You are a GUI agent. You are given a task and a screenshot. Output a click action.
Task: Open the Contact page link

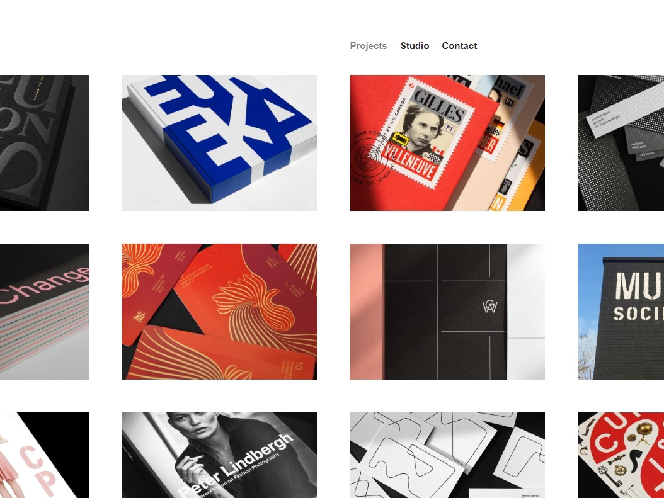[x=459, y=46]
